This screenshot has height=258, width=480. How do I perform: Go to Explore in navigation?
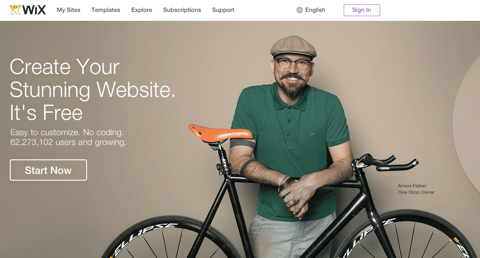[x=142, y=10]
